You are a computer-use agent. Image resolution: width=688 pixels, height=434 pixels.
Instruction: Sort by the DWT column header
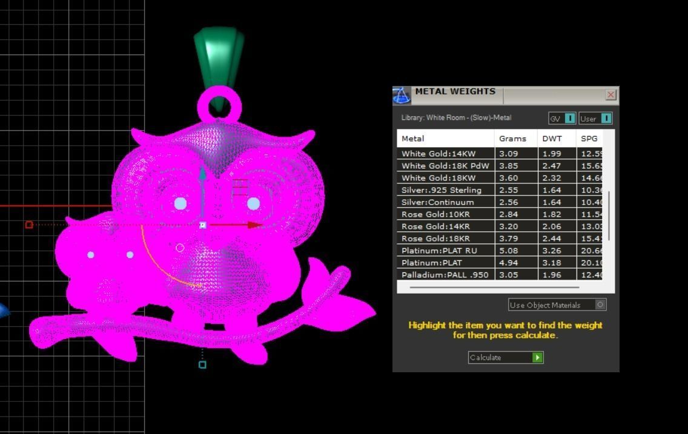tap(557, 139)
